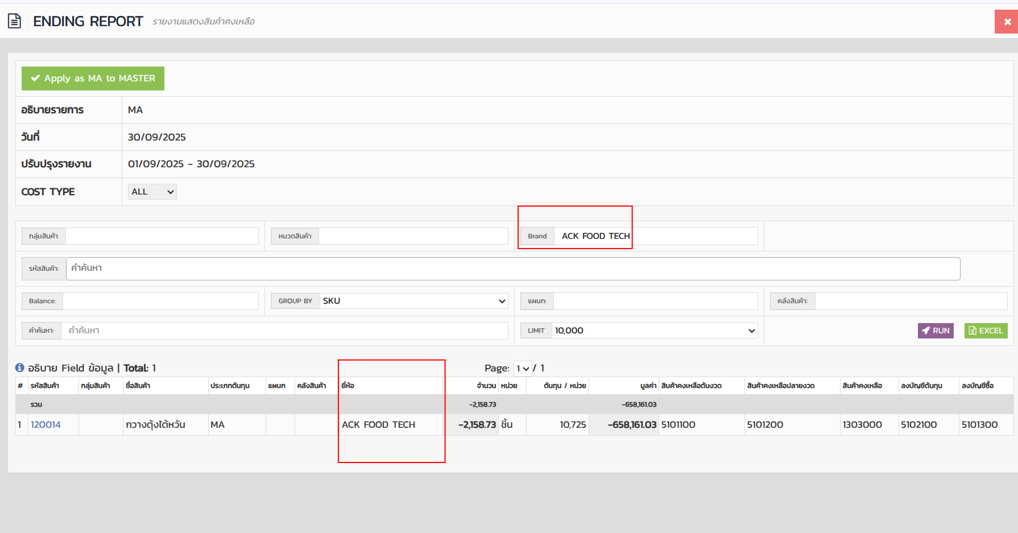This screenshot has width=1018, height=533.
Task: Export results using EXCEL button
Action: [x=985, y=330]
